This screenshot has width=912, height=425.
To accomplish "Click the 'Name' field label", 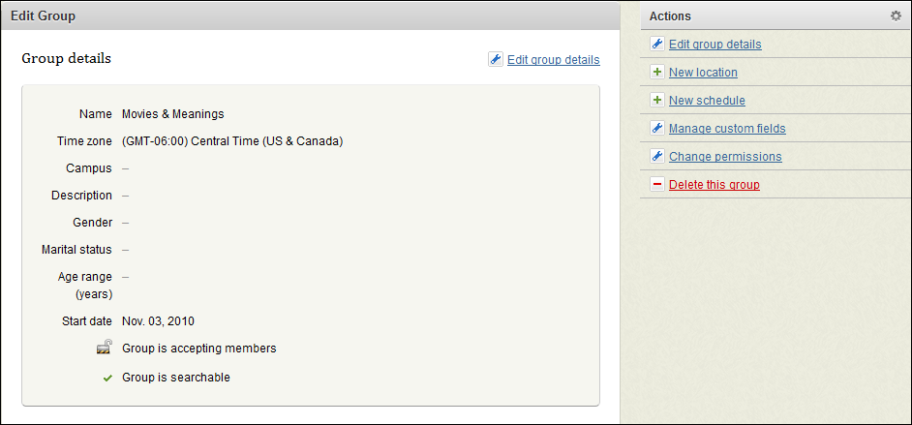I will tap(96, 114).
